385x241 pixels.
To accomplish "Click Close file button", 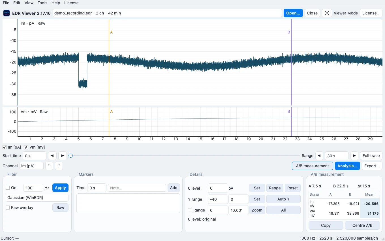I will pos(312,13).
